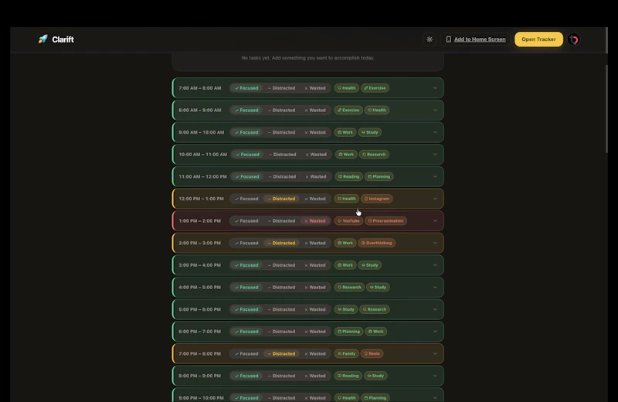Screen dimensions: 618x402
Task: Click the Open Tracker button
Action: [538, 39]
